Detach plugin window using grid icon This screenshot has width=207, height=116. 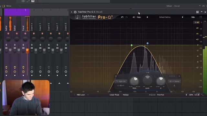coord(197,12)
